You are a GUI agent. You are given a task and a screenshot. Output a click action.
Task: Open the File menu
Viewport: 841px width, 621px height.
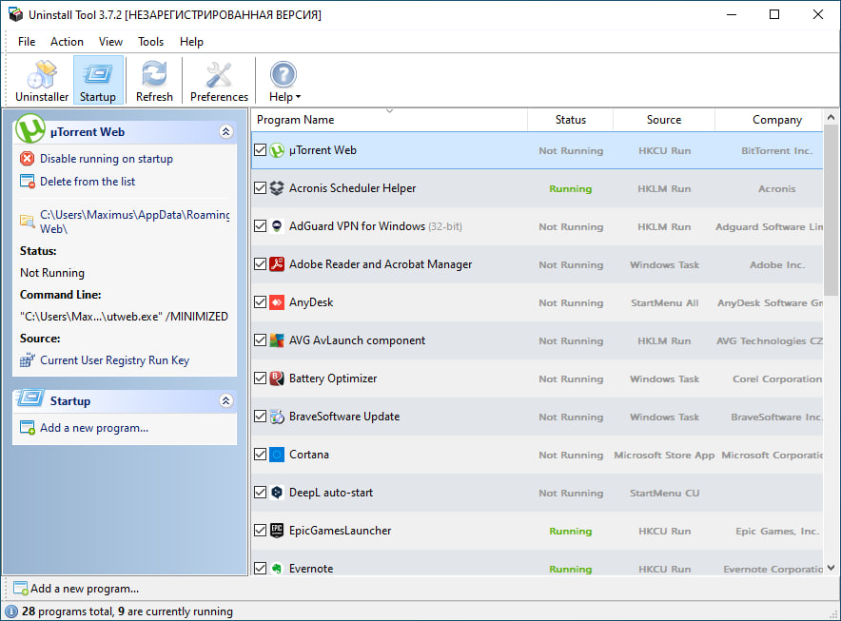click(x=27, y=42)
